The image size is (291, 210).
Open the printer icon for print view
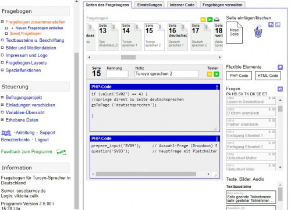pyautogui.click(x=217, y=20)
